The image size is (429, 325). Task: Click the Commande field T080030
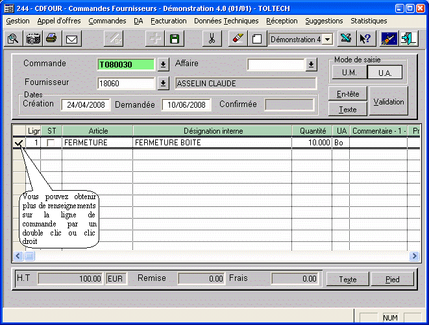[126, 65]
